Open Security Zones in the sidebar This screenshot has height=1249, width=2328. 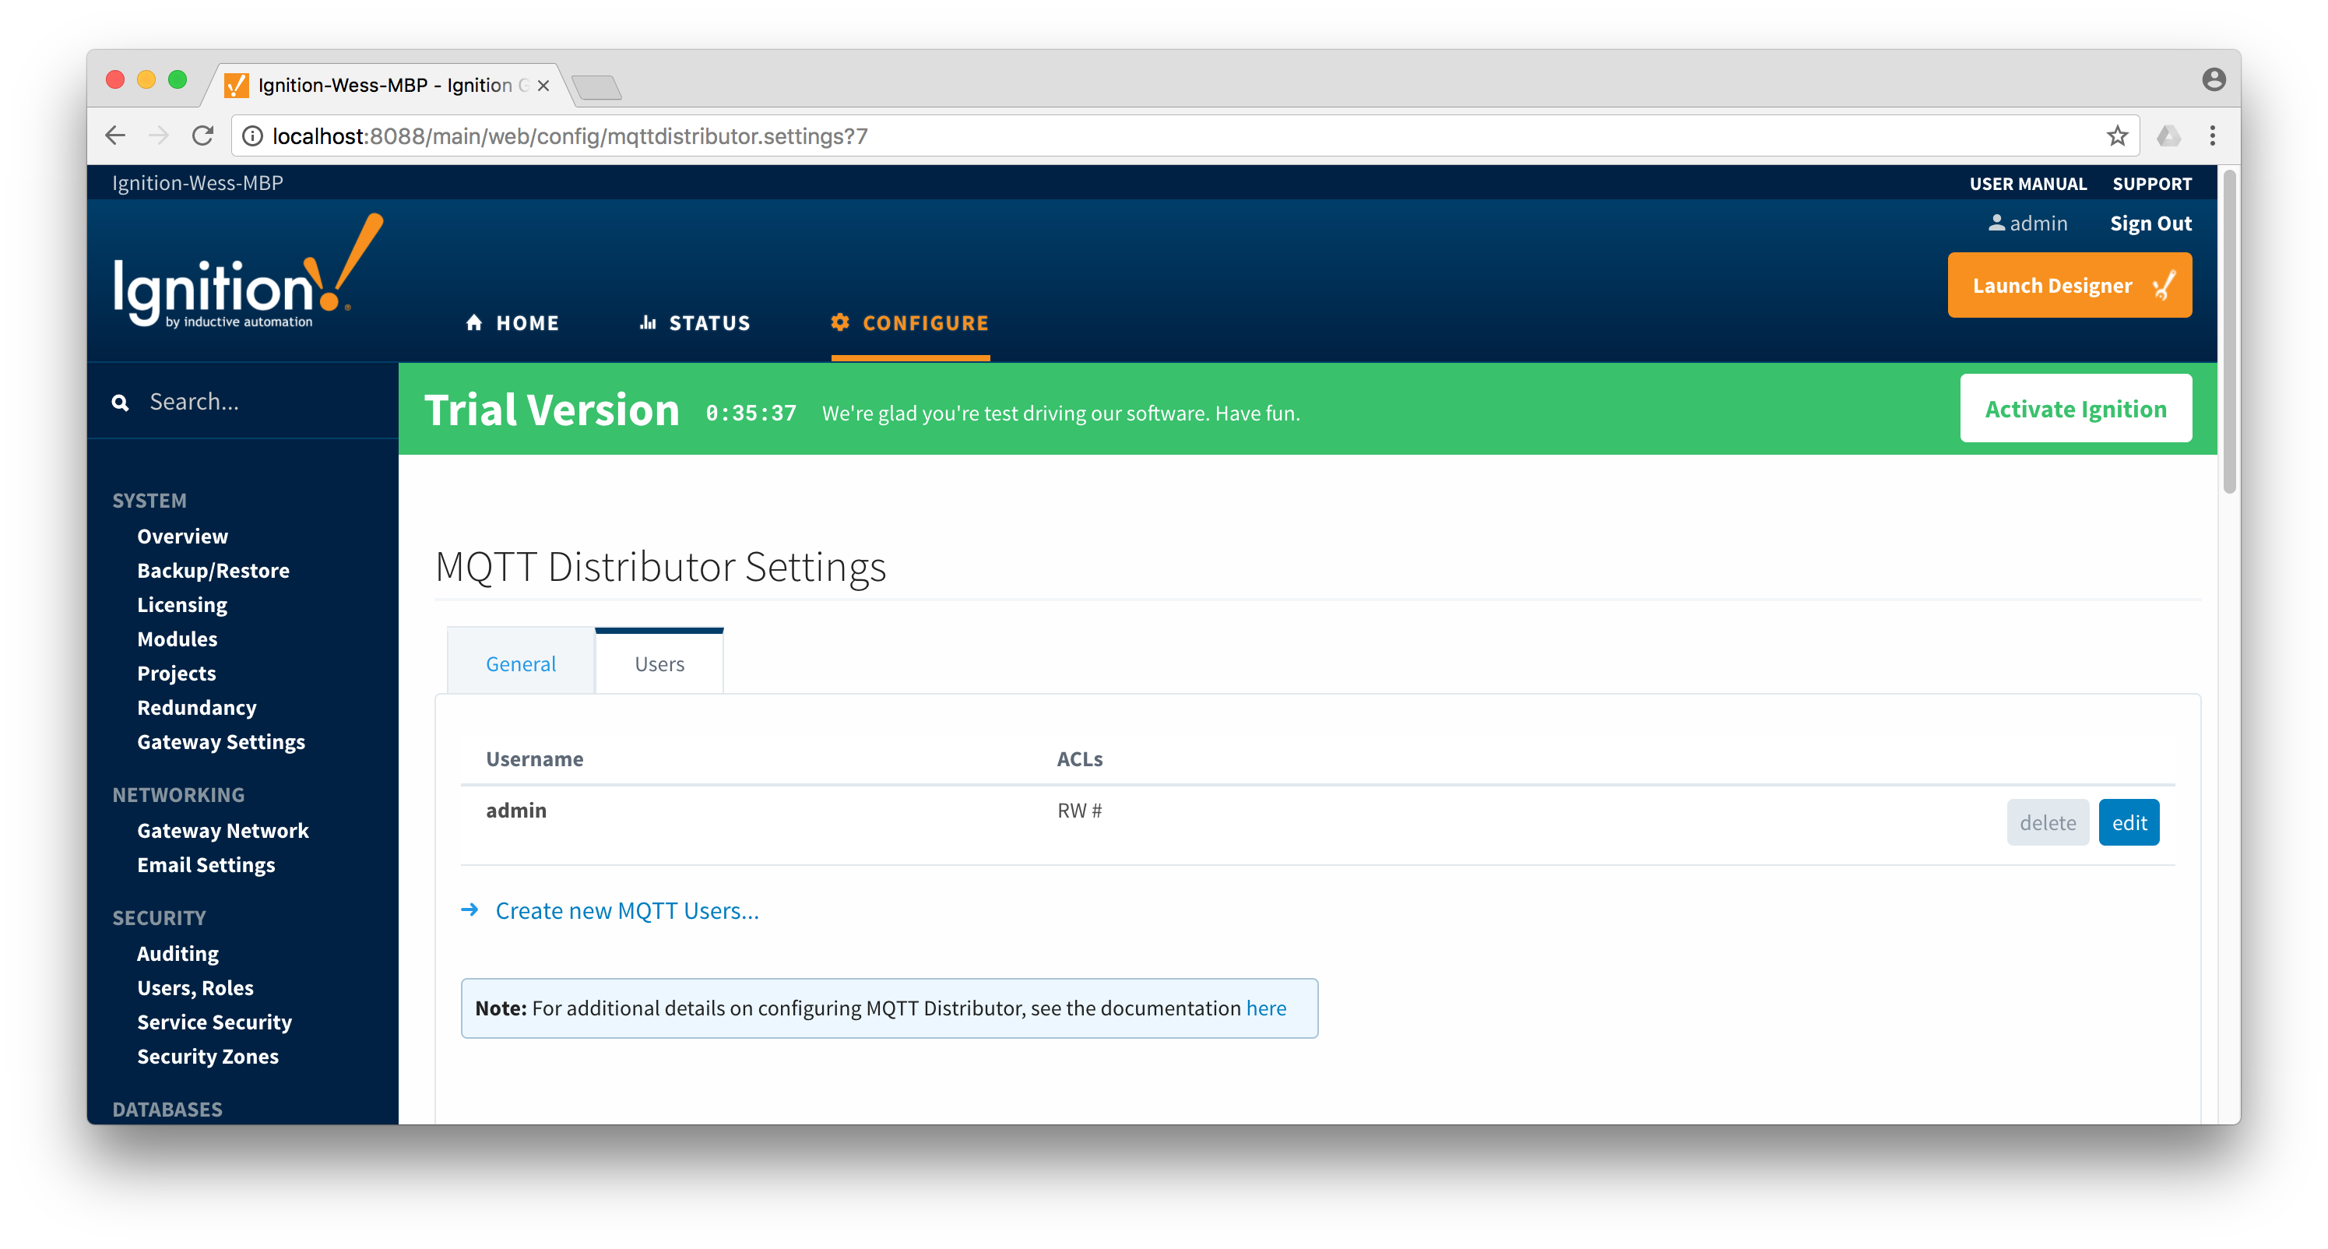(208, 1057)
